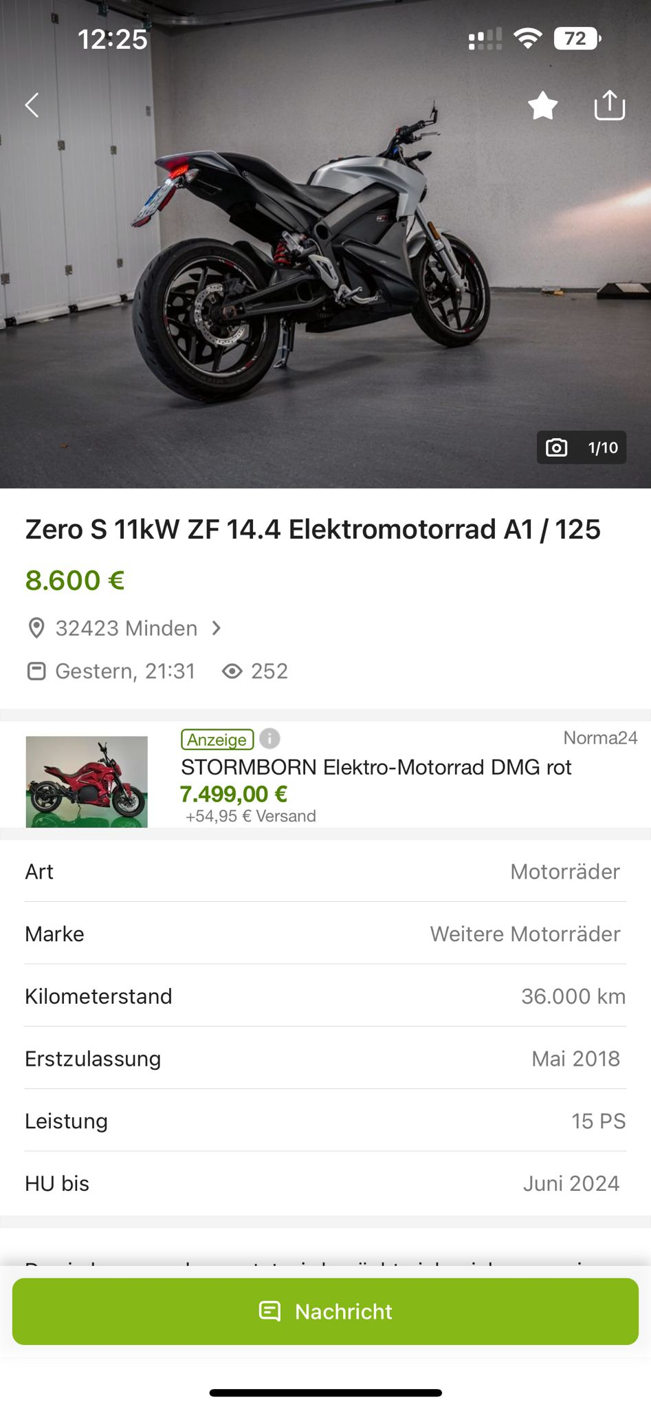Click the ad info icon

269,739
